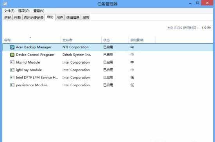Switch to the 服务 tab
The height and width of the screenshot is (142, 215).
86,18
